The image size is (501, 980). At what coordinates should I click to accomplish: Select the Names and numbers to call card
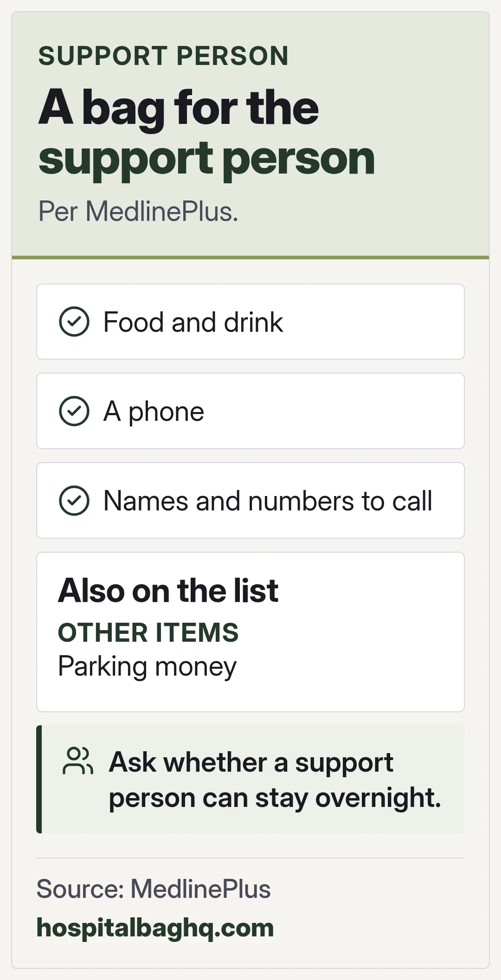[250, 501]
